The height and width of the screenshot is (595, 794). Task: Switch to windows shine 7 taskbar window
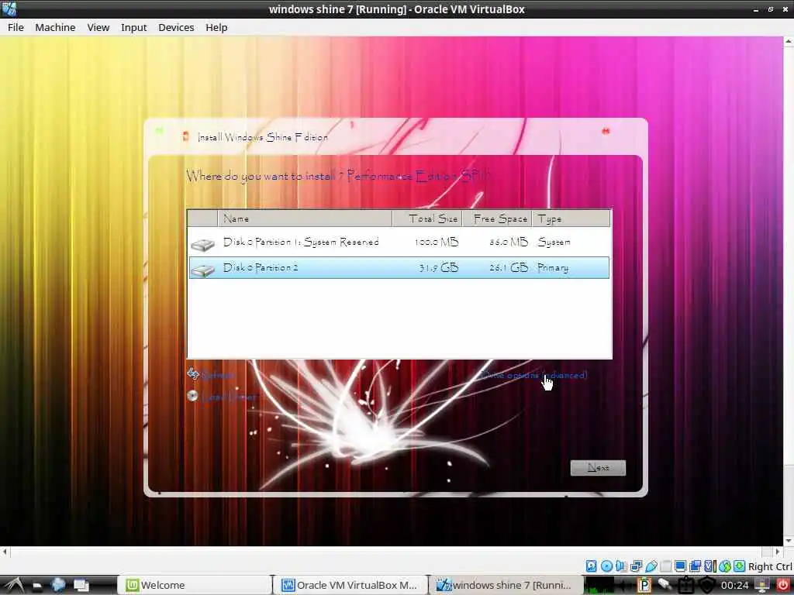pos(506,585)
